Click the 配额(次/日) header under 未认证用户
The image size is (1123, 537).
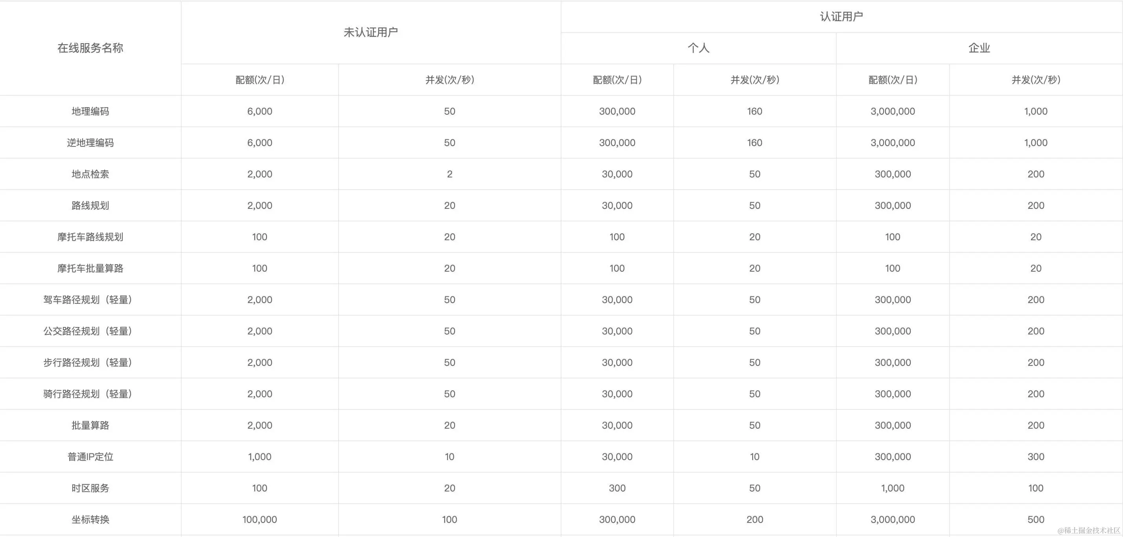pyautogui.click(x=259, y=80)
